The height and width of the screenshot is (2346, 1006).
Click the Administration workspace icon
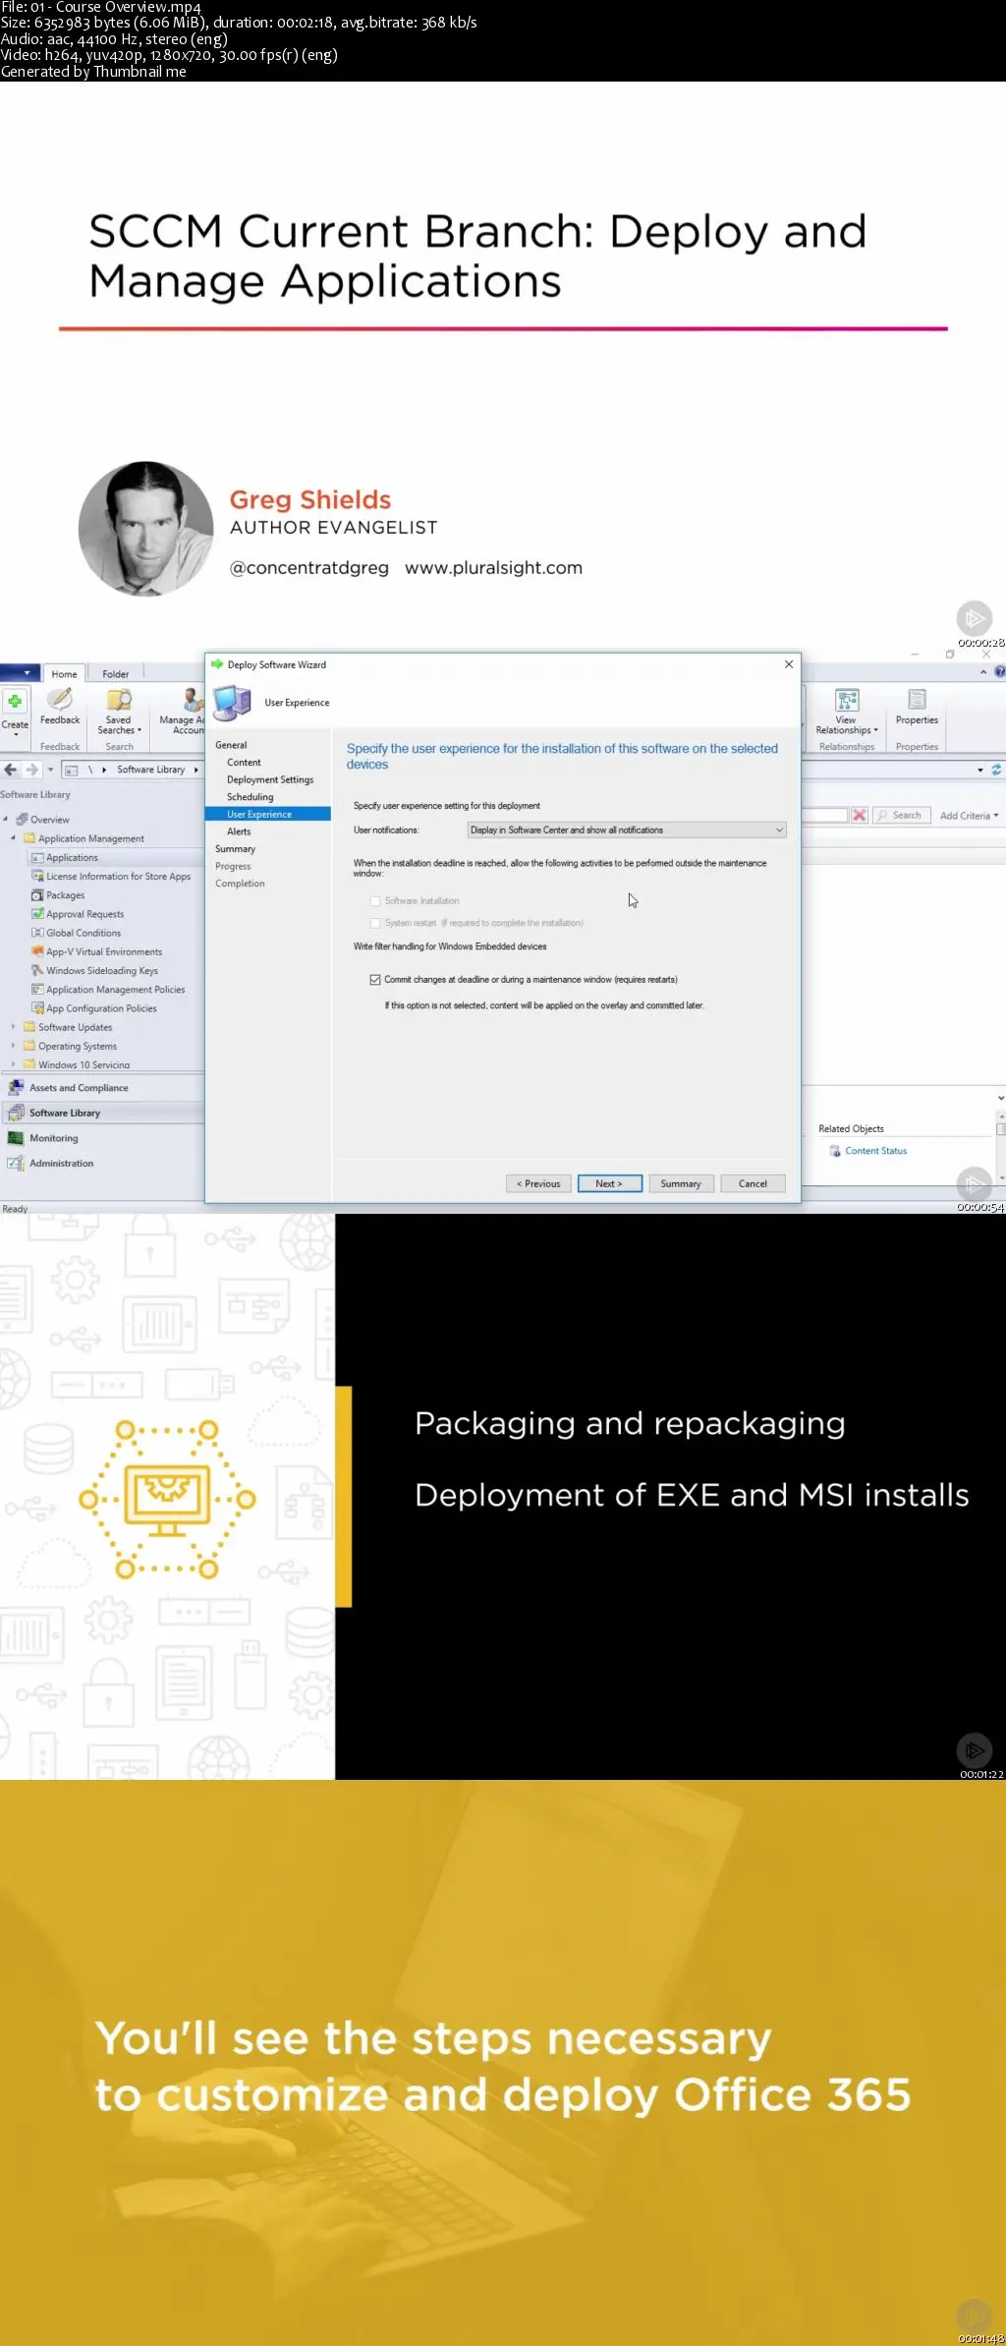click(x=16, y=1163)
